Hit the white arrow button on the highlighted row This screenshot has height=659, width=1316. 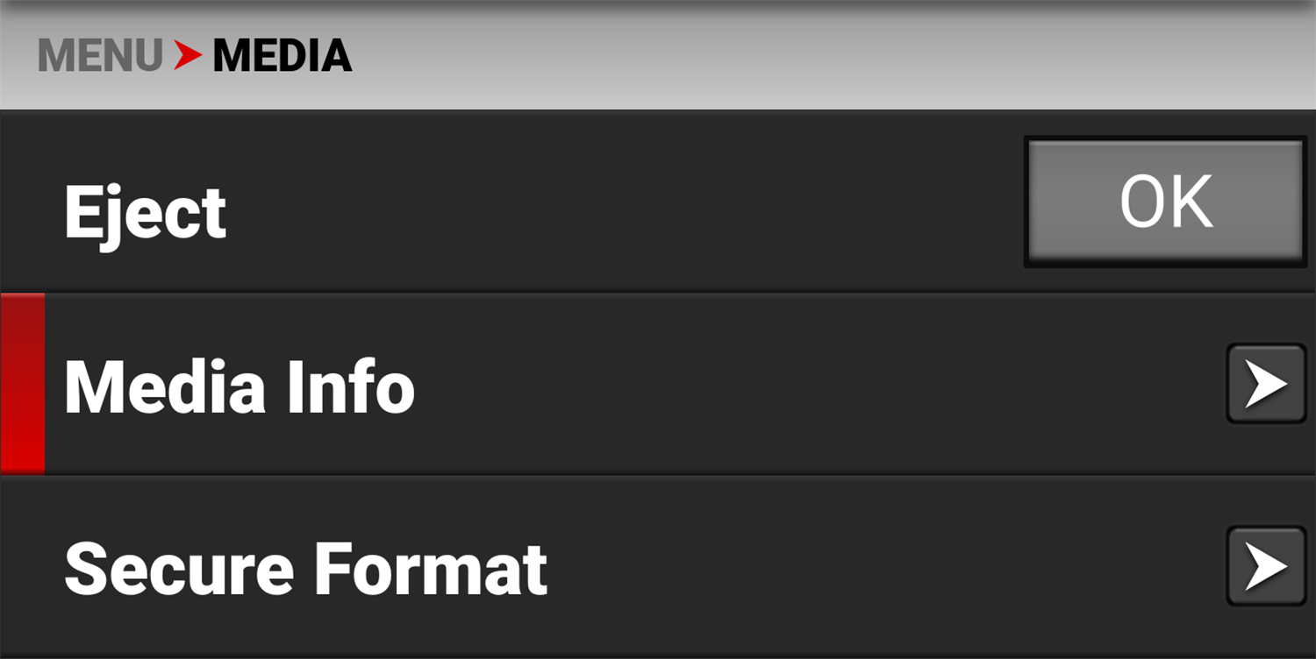1265,384
